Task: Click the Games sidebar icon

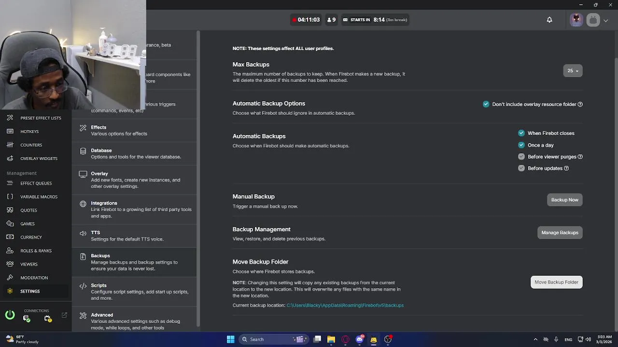Action: pos(10,224)
